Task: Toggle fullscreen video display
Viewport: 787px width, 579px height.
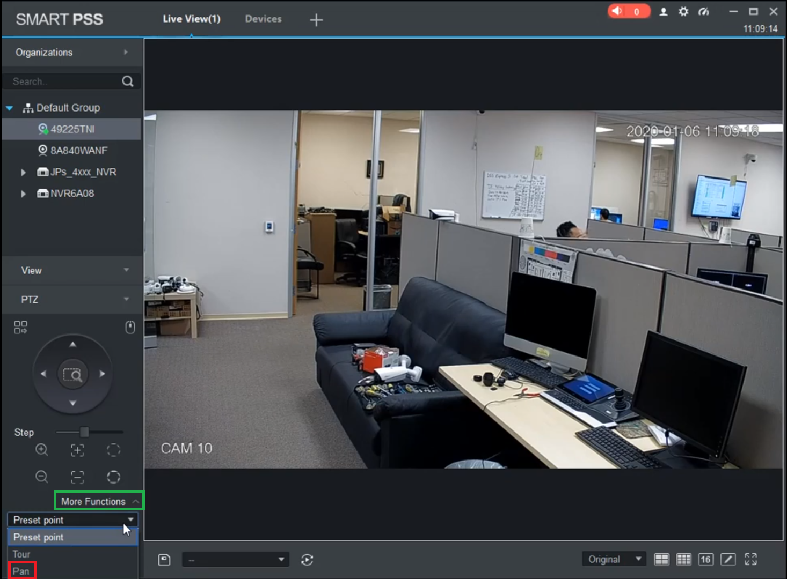Action: click(750, 560)
